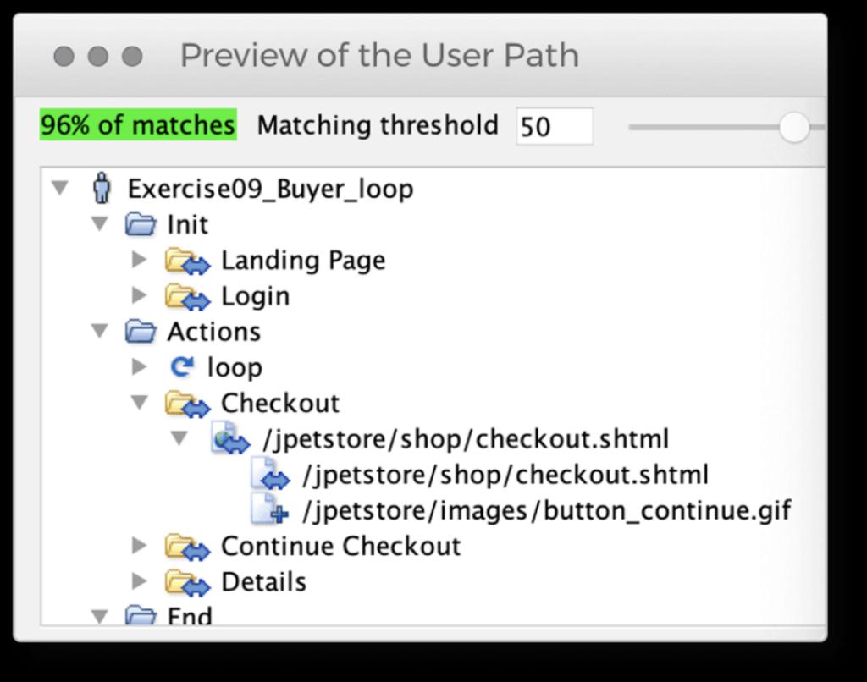Click the Matching threshold slider handle
867x682 pixels.
tap(794, 128)
